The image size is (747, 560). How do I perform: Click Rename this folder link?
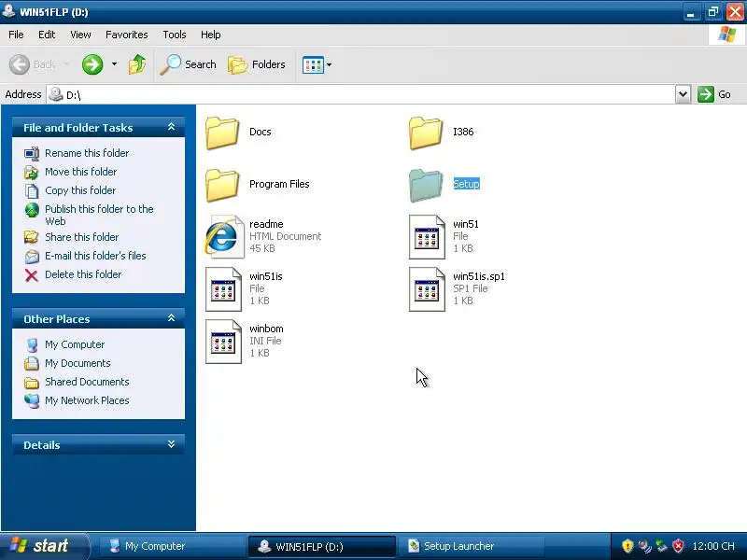87,153
